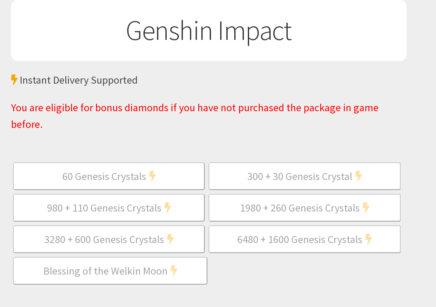The height and width of the screenshot is (307, 436).
Task: Click the word Genshin in the page title
Action: [x=169, y=31]
